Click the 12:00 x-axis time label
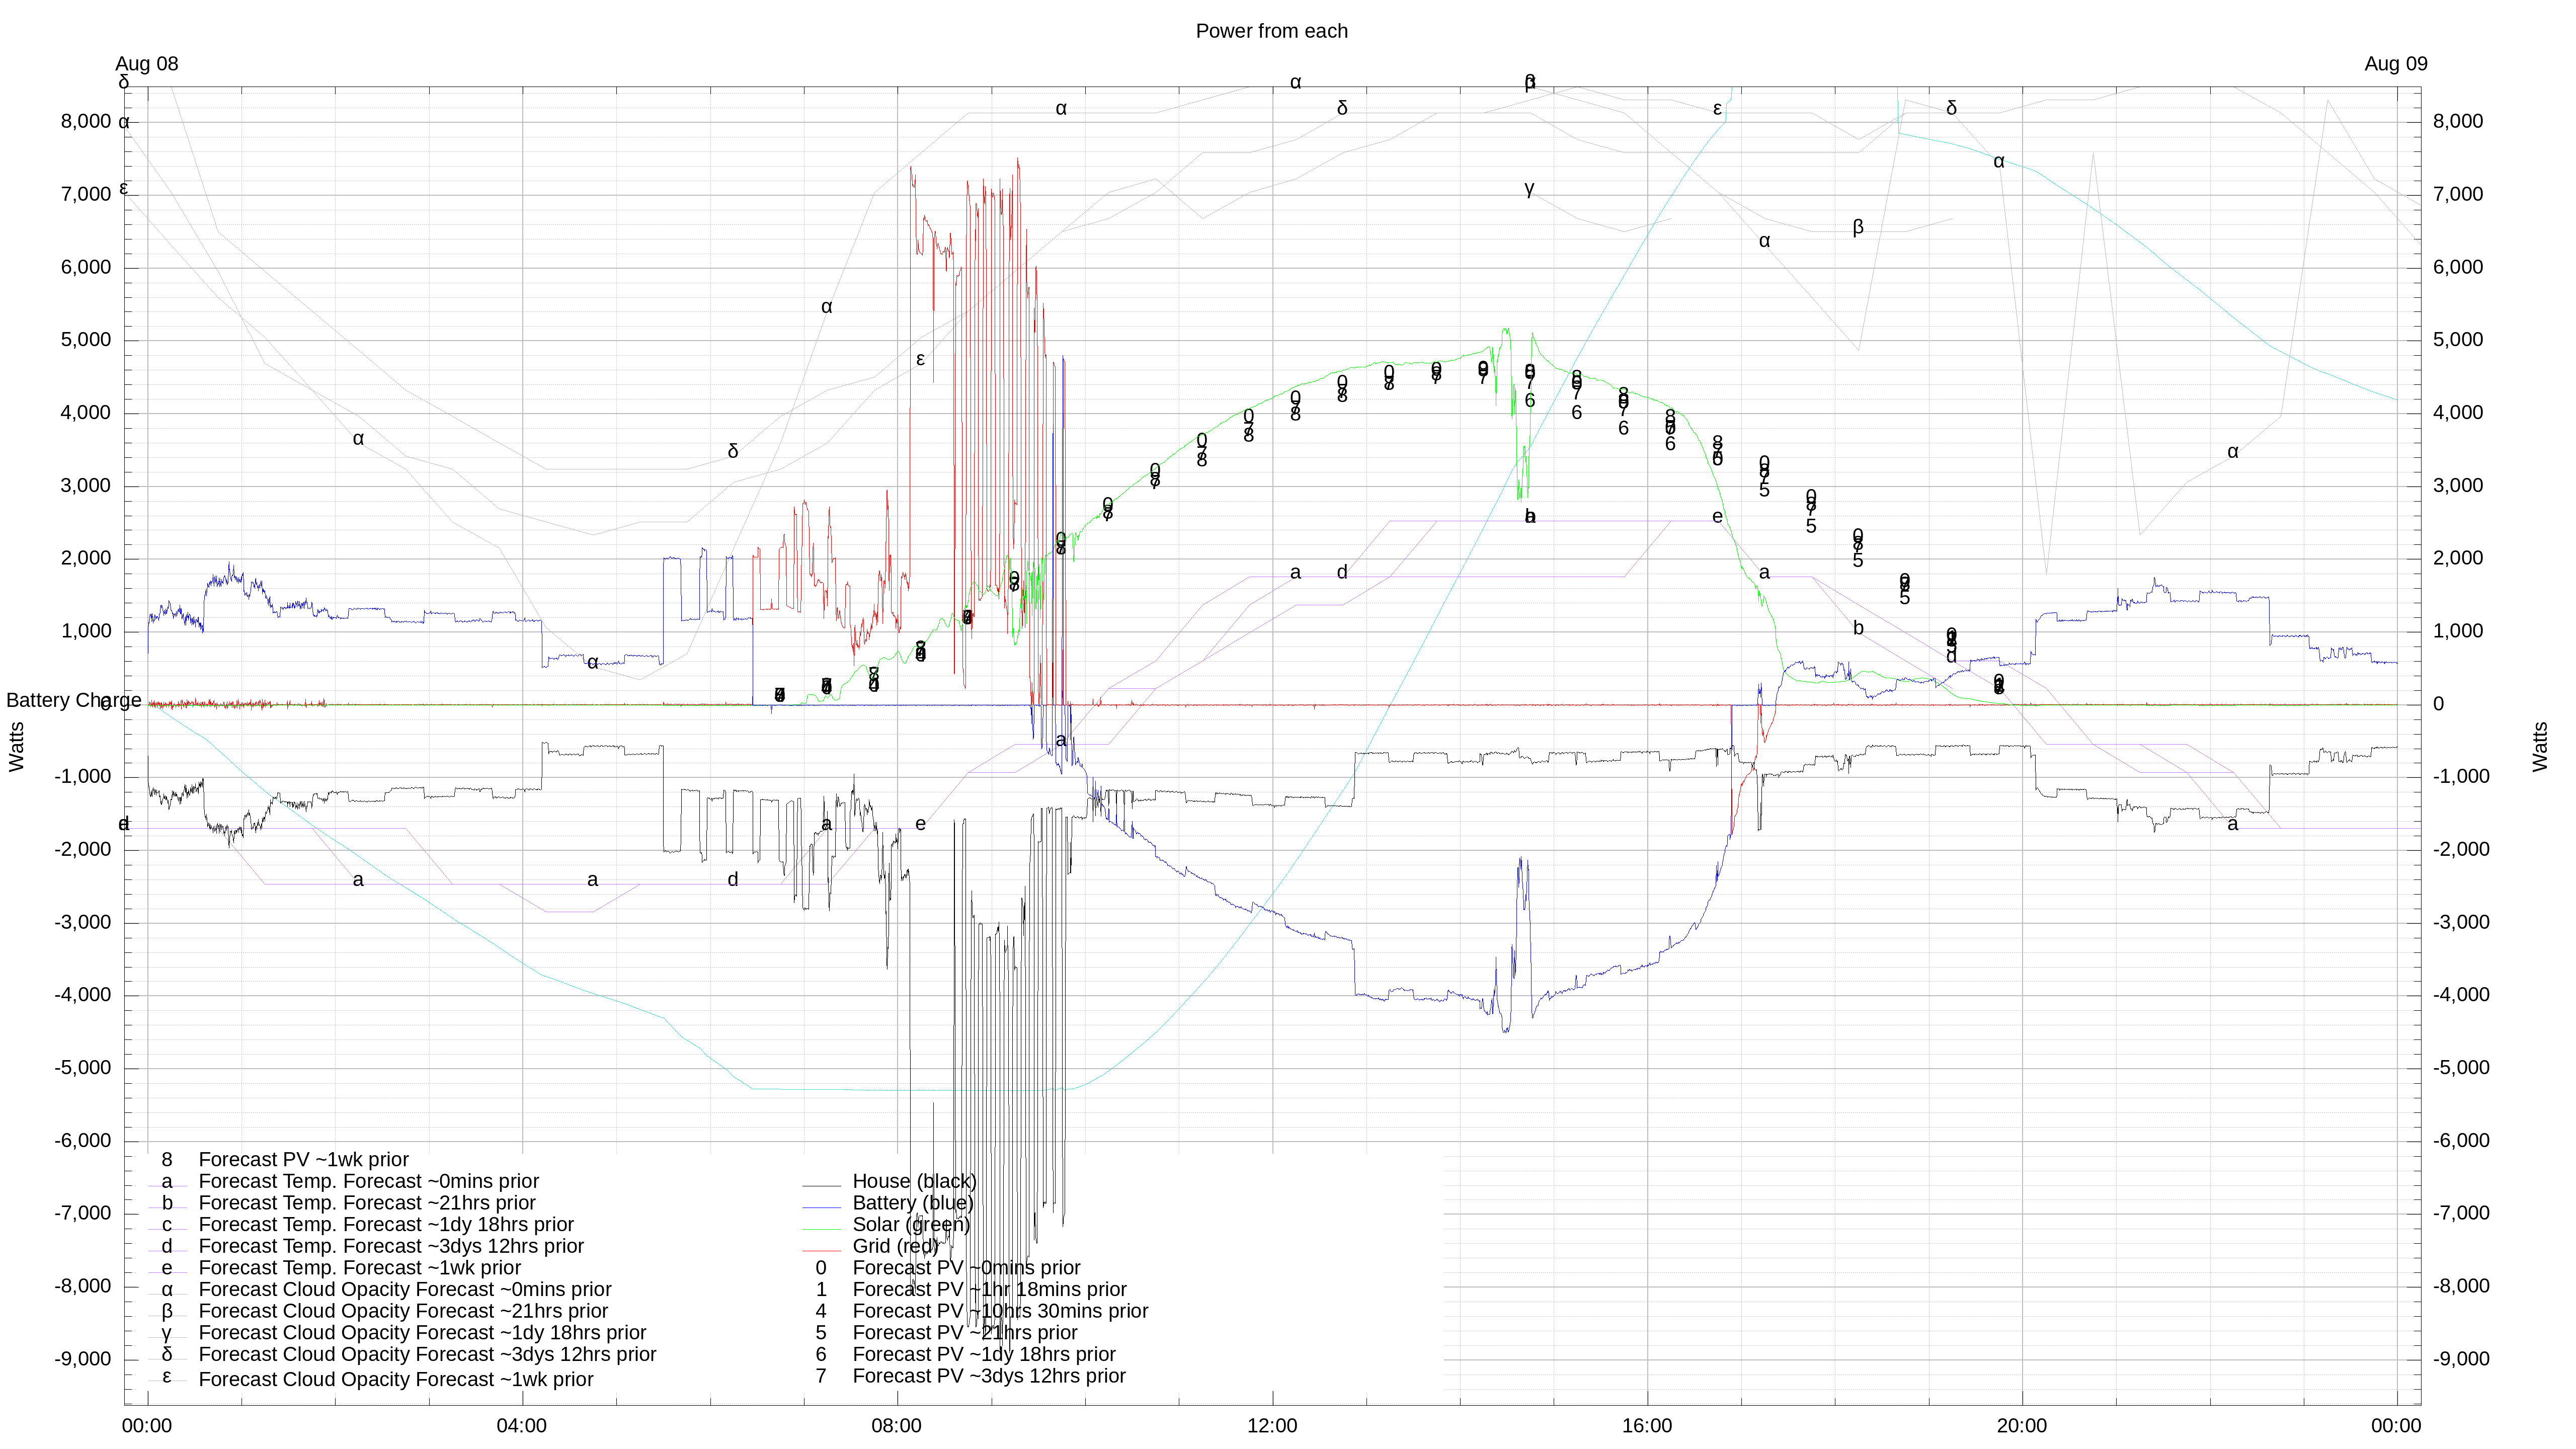 point(1272,1426)
